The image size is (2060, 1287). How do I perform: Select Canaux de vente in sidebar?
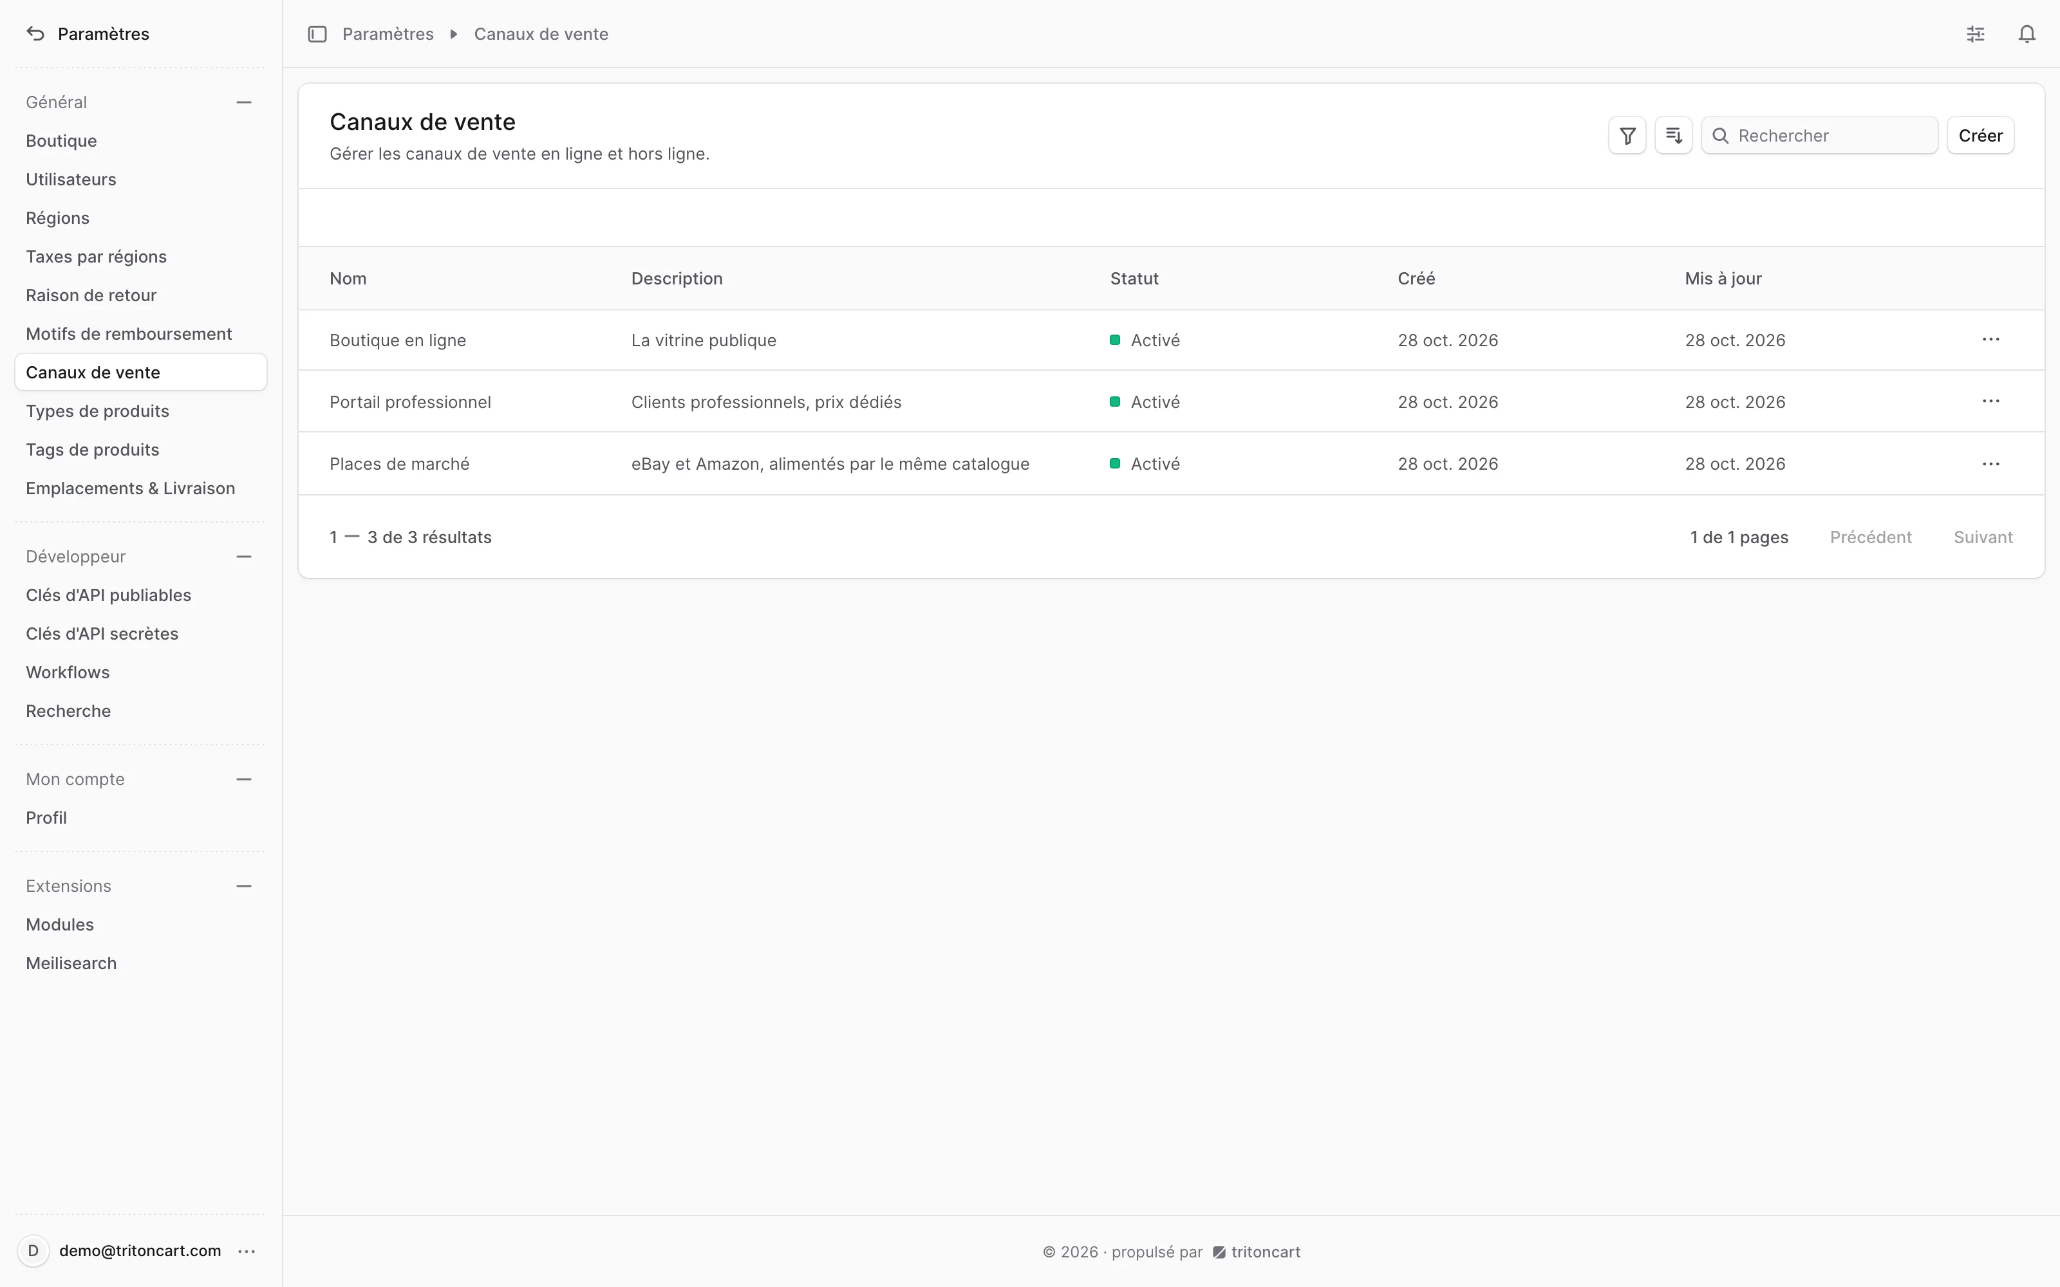(x=140, y=372)
